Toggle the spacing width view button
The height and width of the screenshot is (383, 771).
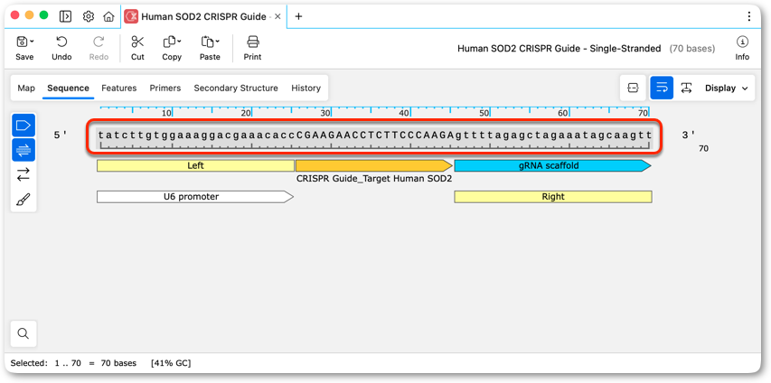coord(686,88)
